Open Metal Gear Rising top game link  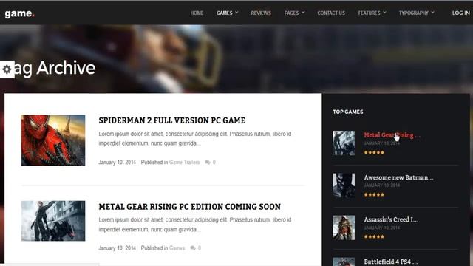[x=392, y=135]
